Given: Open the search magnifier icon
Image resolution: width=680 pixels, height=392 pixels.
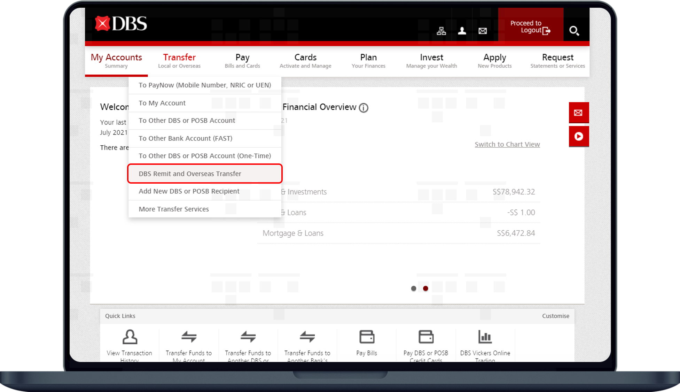Looking at the screenshot, I should (574, 31).
